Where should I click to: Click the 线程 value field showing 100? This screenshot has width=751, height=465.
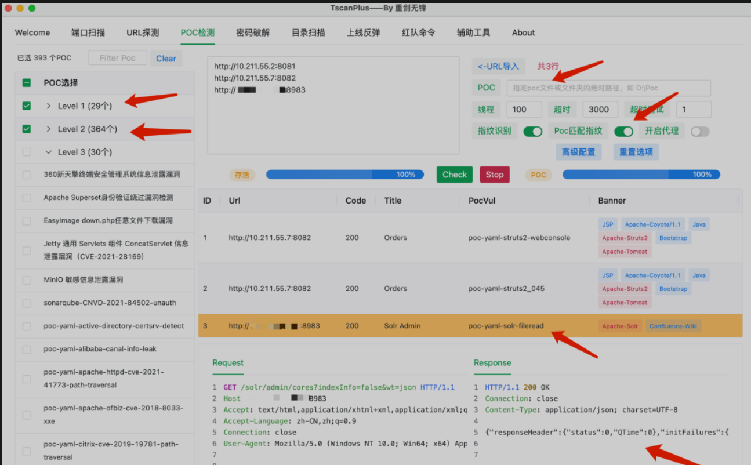524,110
